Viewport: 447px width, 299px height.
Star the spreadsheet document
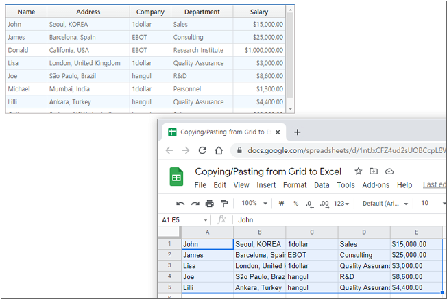(358, 171)
